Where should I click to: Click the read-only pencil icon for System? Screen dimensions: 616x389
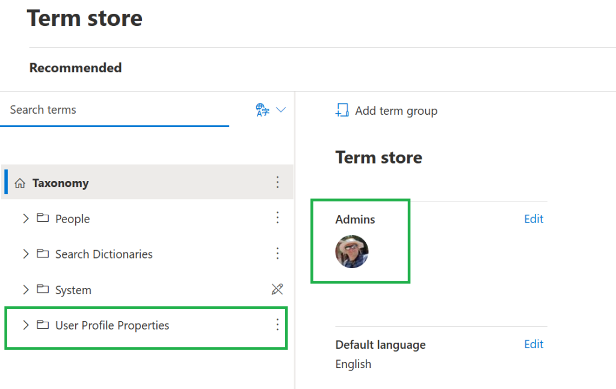click(277, 289)
